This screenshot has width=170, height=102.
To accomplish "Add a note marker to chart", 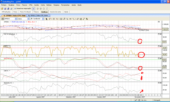I will click(64, 19).
